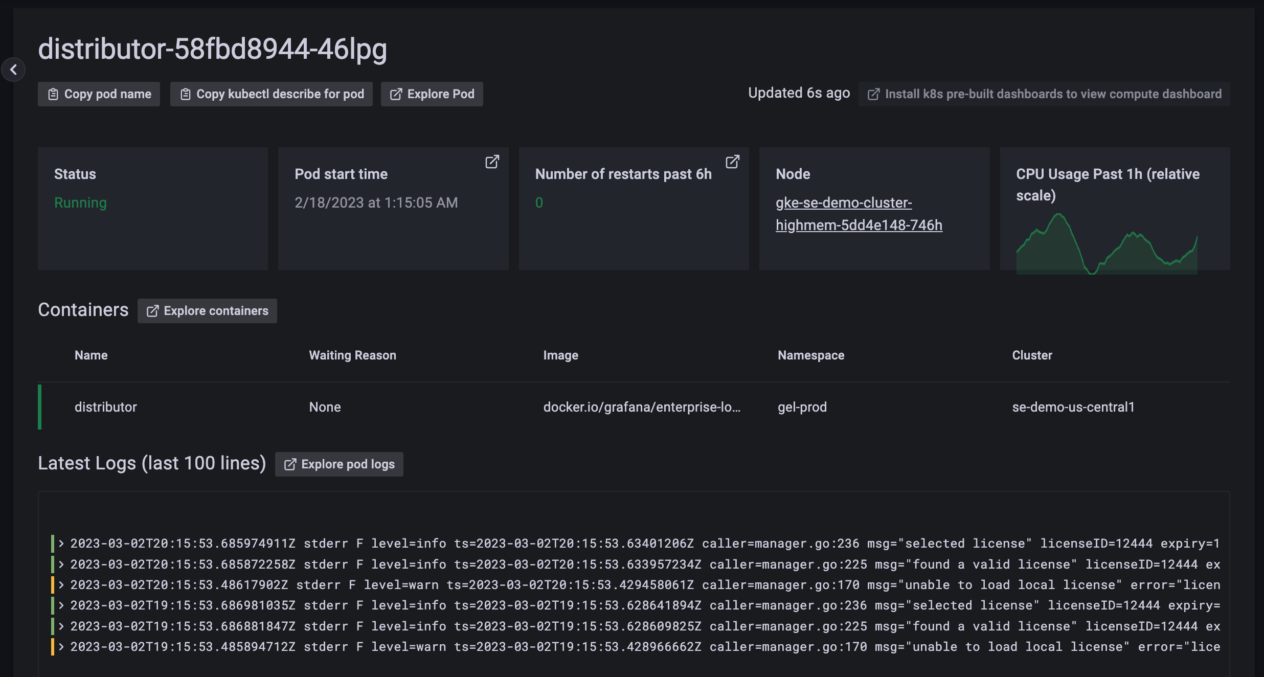Image resolution: width=1264 pixels, height=677 pixels.
Task: Select the distributor container row
Action: tap(106, 407)
